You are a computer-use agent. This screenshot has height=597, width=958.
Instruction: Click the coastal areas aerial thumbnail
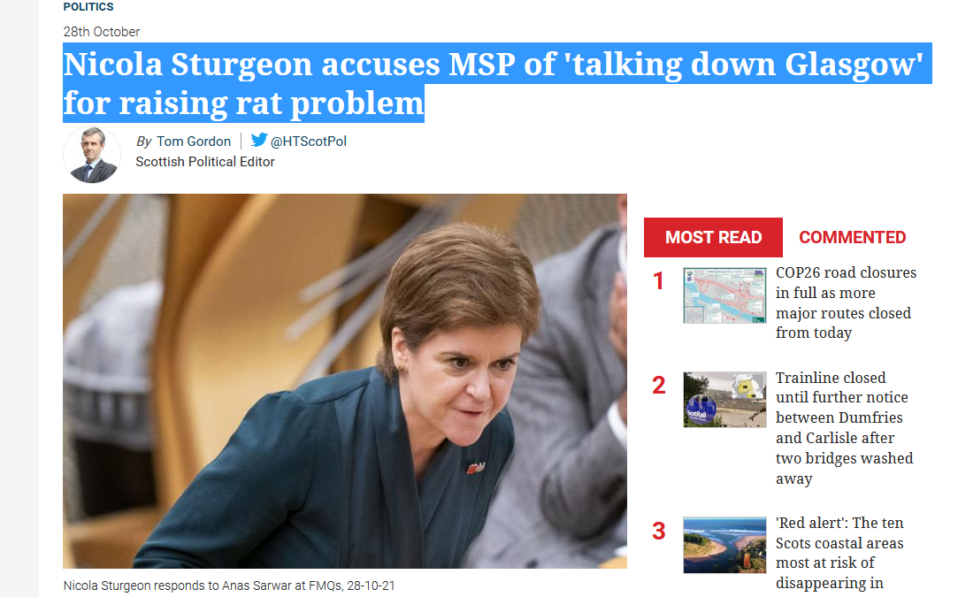coord(724,545)
